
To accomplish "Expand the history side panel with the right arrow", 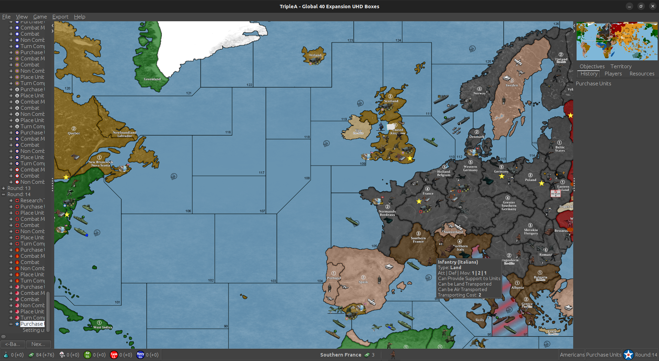I will pyautogui.click(x=53, y=31).
